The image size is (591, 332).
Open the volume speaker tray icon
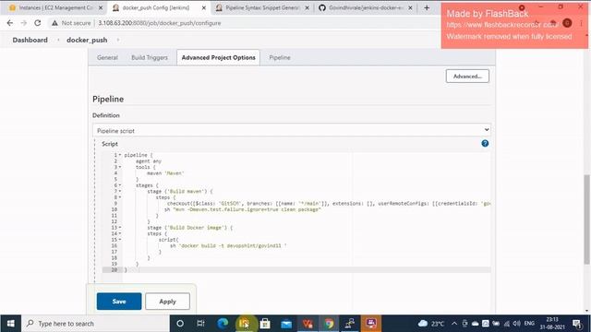[x=517, y=324]
